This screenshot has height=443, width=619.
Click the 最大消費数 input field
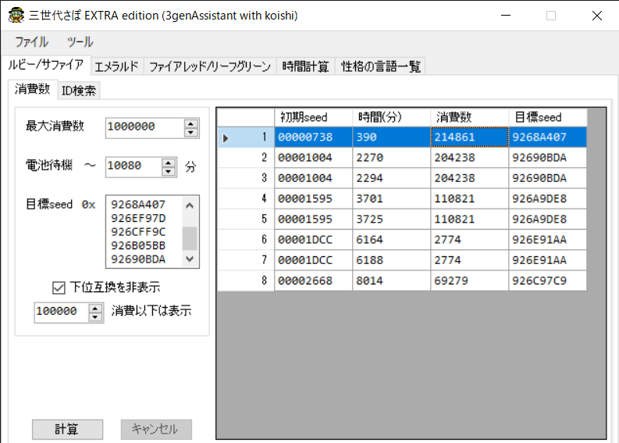pyautogui.click(x=144, y=127)
